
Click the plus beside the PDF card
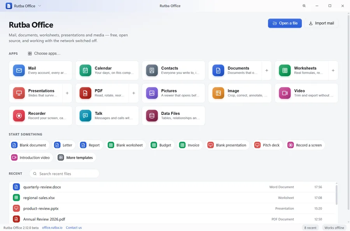click(133, 93)
